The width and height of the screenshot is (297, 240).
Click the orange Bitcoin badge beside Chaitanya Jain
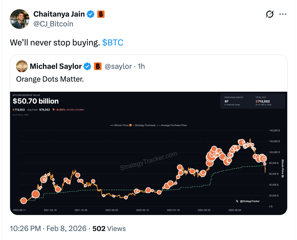click(x=101, y=14)
